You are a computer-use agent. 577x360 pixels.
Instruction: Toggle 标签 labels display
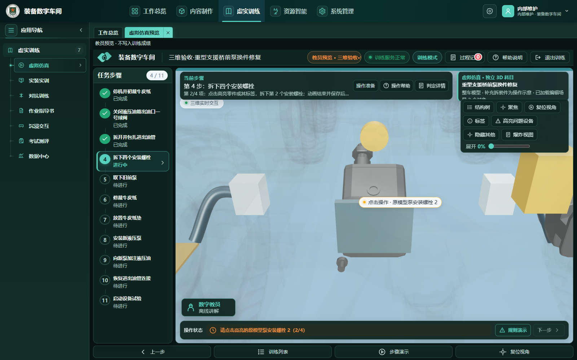click(x=476, y=121)
